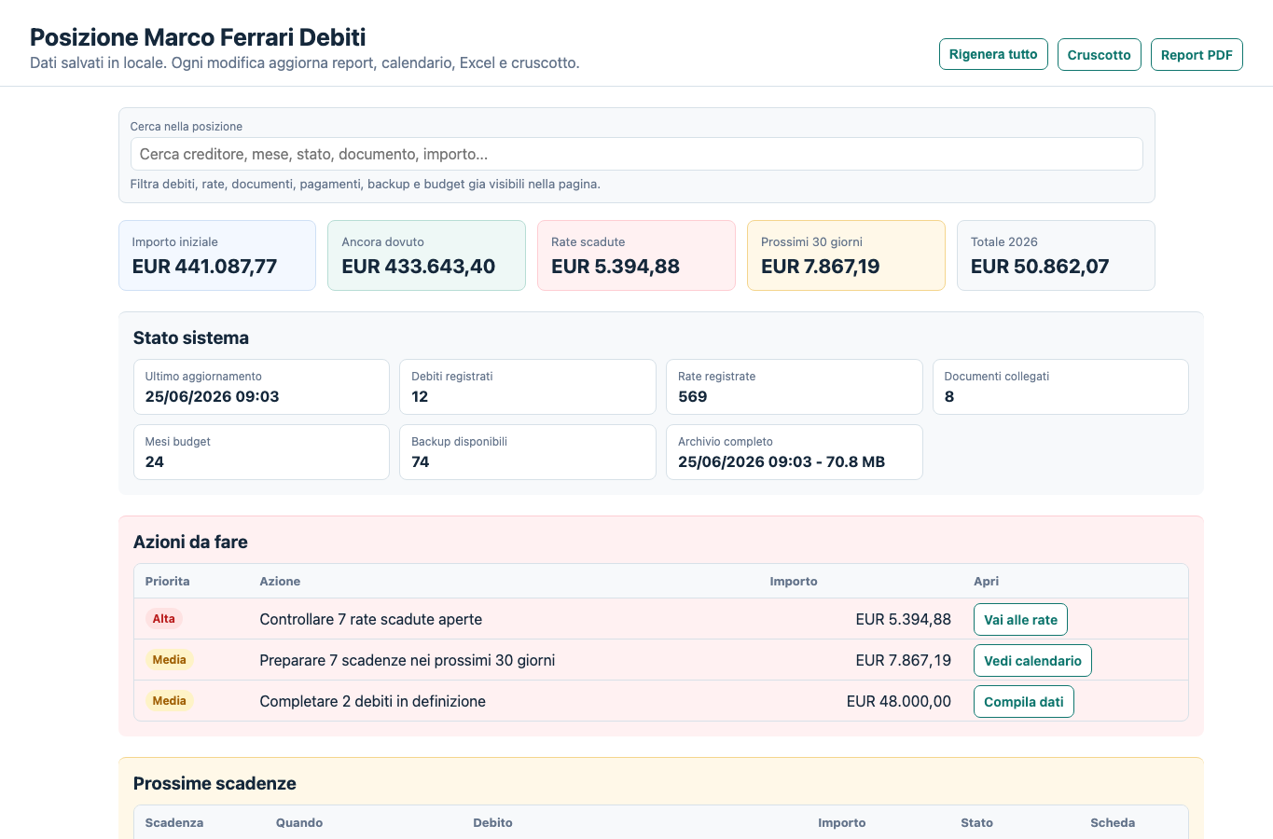1273x839 pixels.
Task: Click the EUR 5.394,88 amount in Azioni table
Action: [x=904, y=619]
